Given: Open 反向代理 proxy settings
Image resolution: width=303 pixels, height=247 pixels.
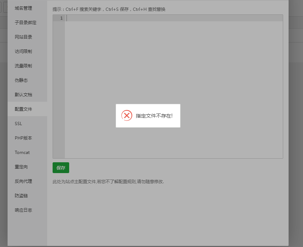Looking at the screenshot, I should (23, 181).
